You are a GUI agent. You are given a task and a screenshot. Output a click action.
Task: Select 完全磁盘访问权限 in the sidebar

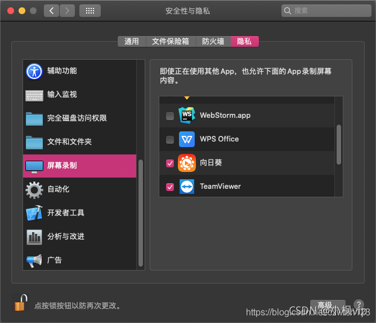[x=79, y=118]
